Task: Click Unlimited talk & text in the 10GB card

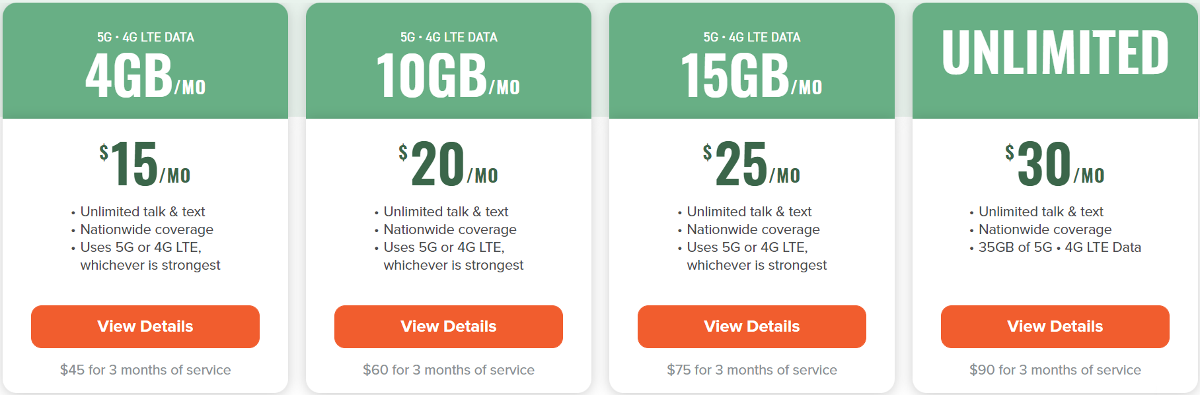Action: 446,212
